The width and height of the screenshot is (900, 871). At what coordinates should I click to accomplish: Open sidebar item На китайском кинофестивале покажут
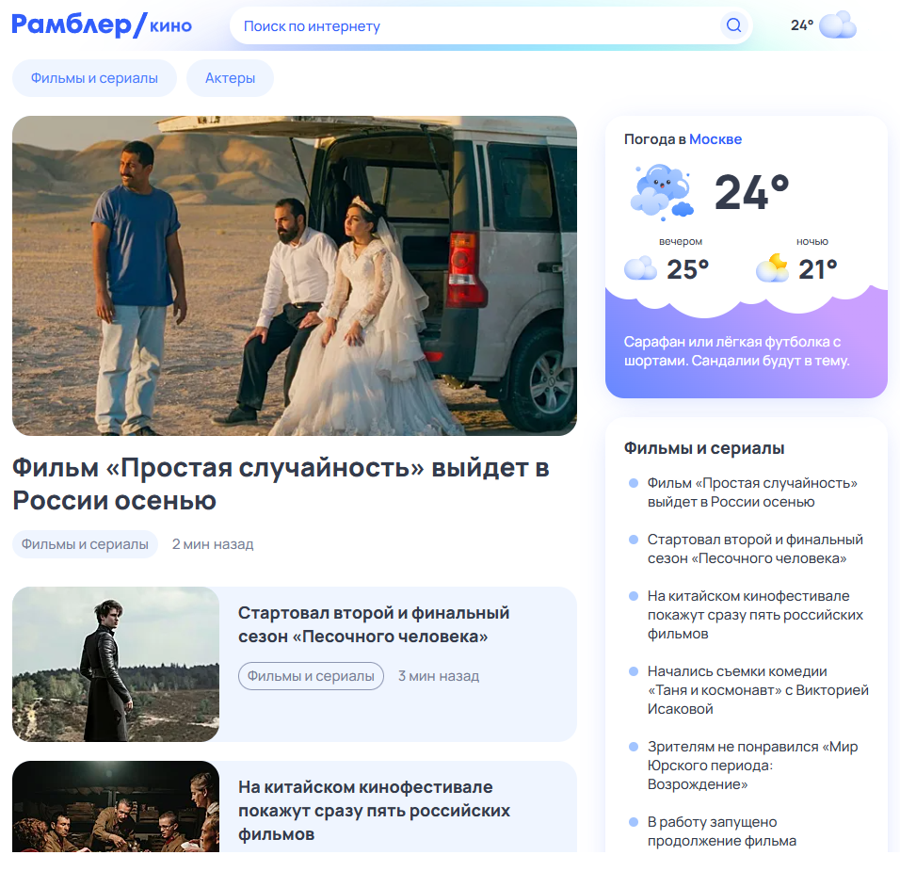pyautogui.click(x=755, y=615)
